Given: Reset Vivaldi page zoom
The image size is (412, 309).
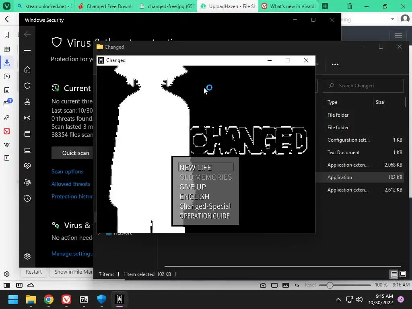Looking at the screenshot, I should tap(310, 285).
